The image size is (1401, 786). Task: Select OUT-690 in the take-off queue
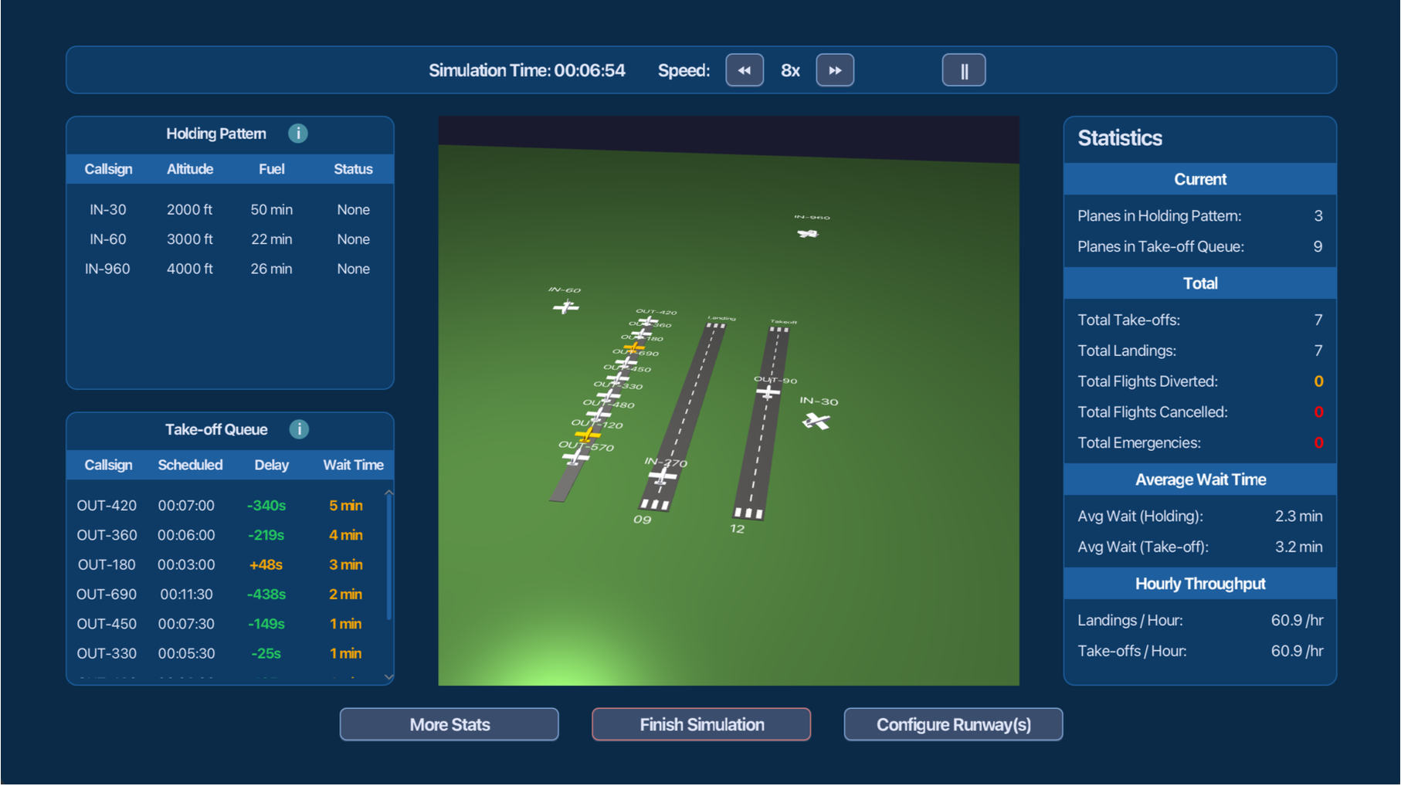point(226,594)
